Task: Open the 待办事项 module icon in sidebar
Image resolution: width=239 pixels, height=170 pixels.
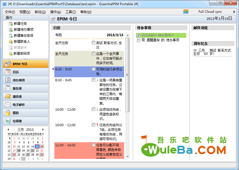Action: (x=8, y=80)
